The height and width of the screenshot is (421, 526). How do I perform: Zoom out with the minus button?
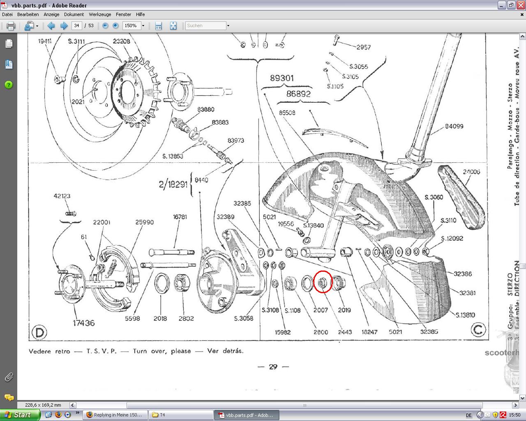105,26
